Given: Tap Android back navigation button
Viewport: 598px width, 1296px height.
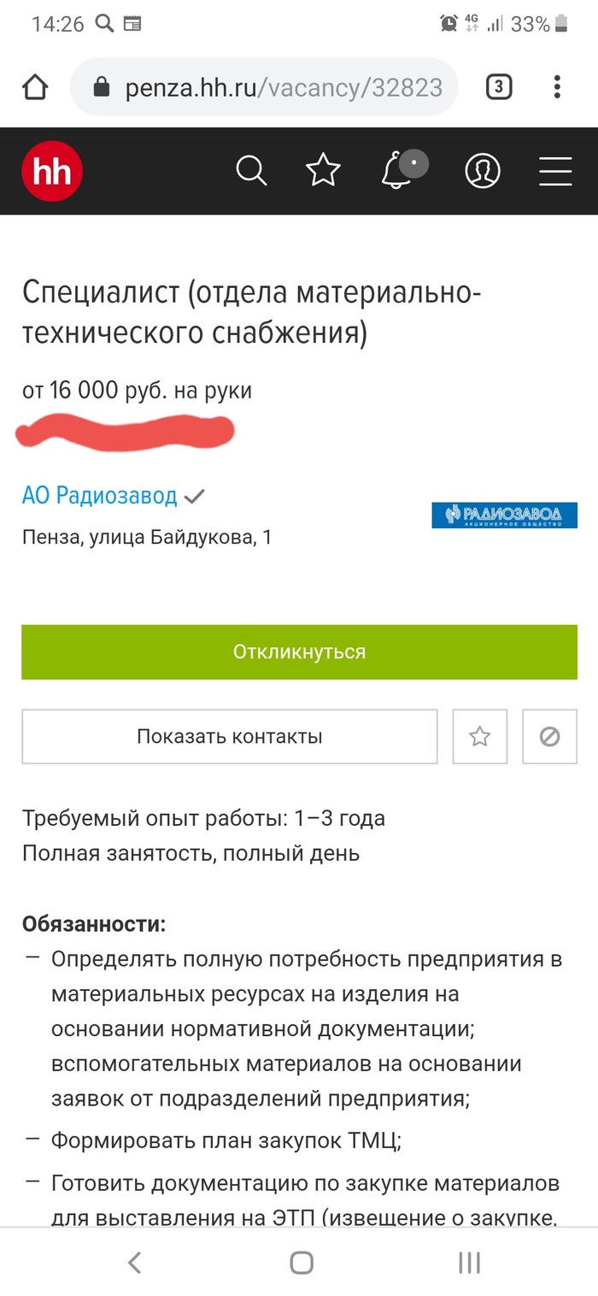Looking at the screenshot, I should (x=134, y=1263).
